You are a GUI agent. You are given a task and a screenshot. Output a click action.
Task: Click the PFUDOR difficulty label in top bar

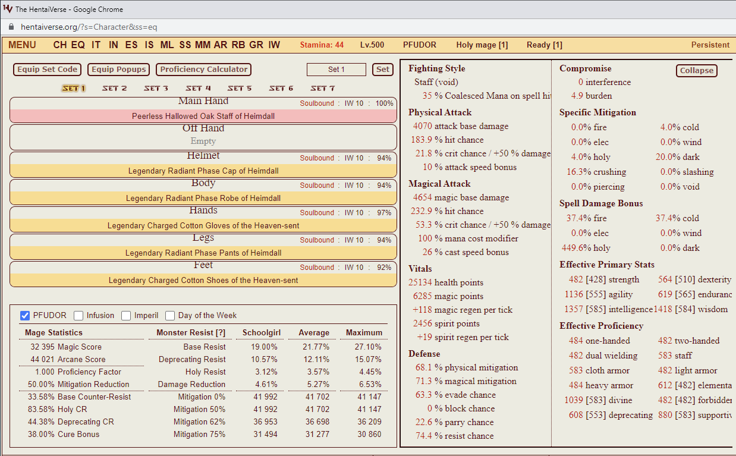(420, 45)
